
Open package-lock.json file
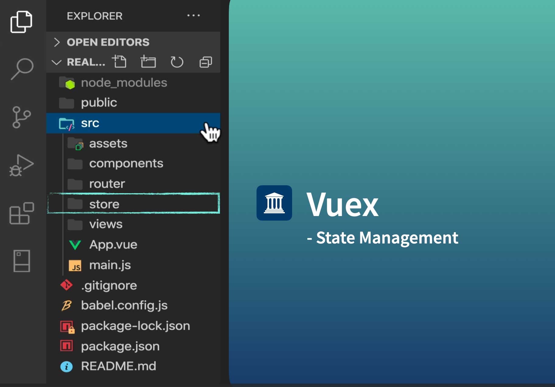(x=133, y=326)
